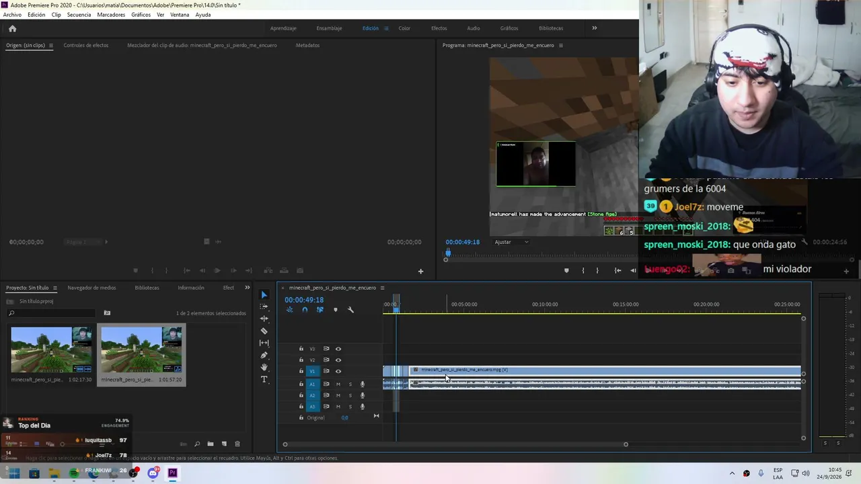Mute audio track A1
Screen dimensions: 861x484
pos(338,384)
